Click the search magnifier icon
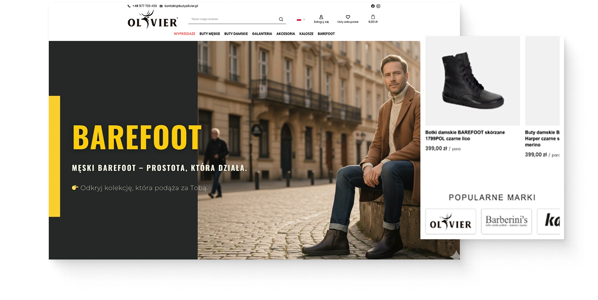 281,19
